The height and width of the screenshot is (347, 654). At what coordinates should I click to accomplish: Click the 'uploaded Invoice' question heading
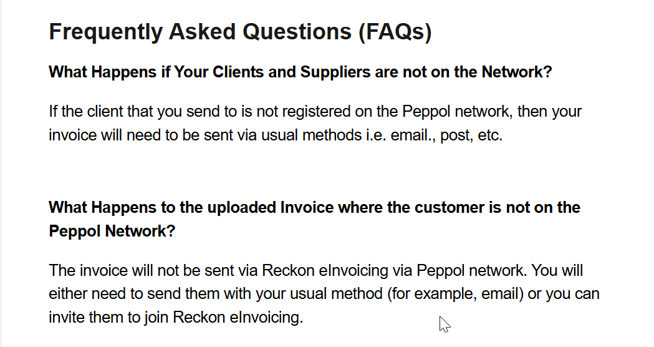(314, 219)
